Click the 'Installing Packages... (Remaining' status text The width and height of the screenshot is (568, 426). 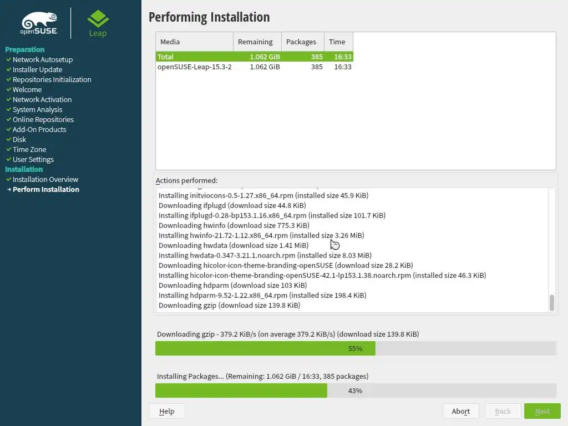pyautogui.click(x=262, y=376)
